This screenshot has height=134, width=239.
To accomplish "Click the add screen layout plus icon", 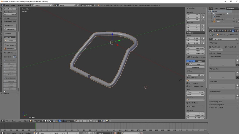I will (51, 5).
